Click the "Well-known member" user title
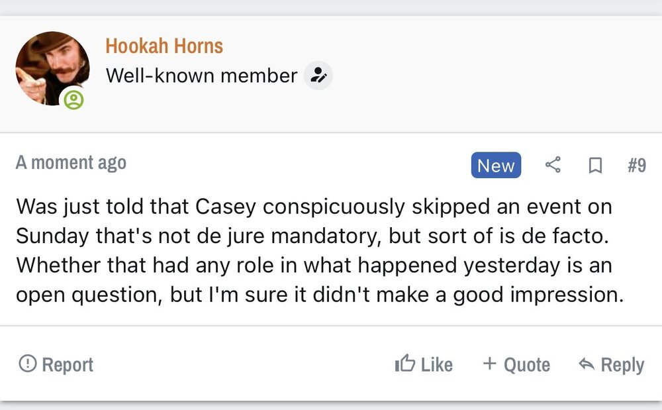This screenshot has width=662, height=410. point(201,76)
